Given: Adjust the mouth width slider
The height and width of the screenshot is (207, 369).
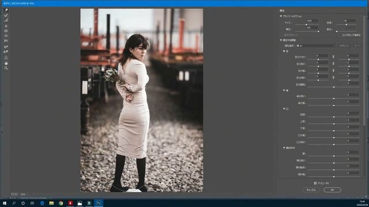Looking at the screenshot, I should (333, 137).
